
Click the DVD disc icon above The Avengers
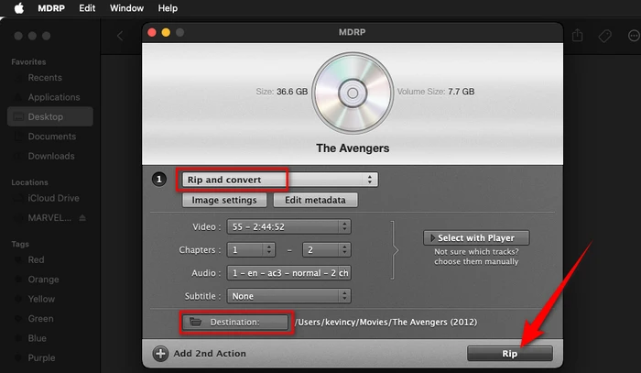pos(353,93)
